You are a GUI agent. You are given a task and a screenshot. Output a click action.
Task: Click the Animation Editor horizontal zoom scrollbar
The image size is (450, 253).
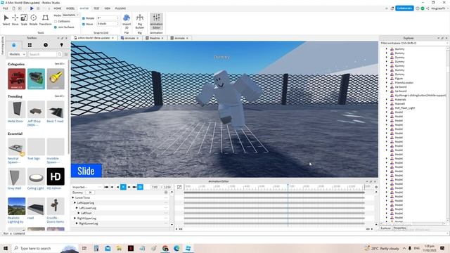click(274, 229)
